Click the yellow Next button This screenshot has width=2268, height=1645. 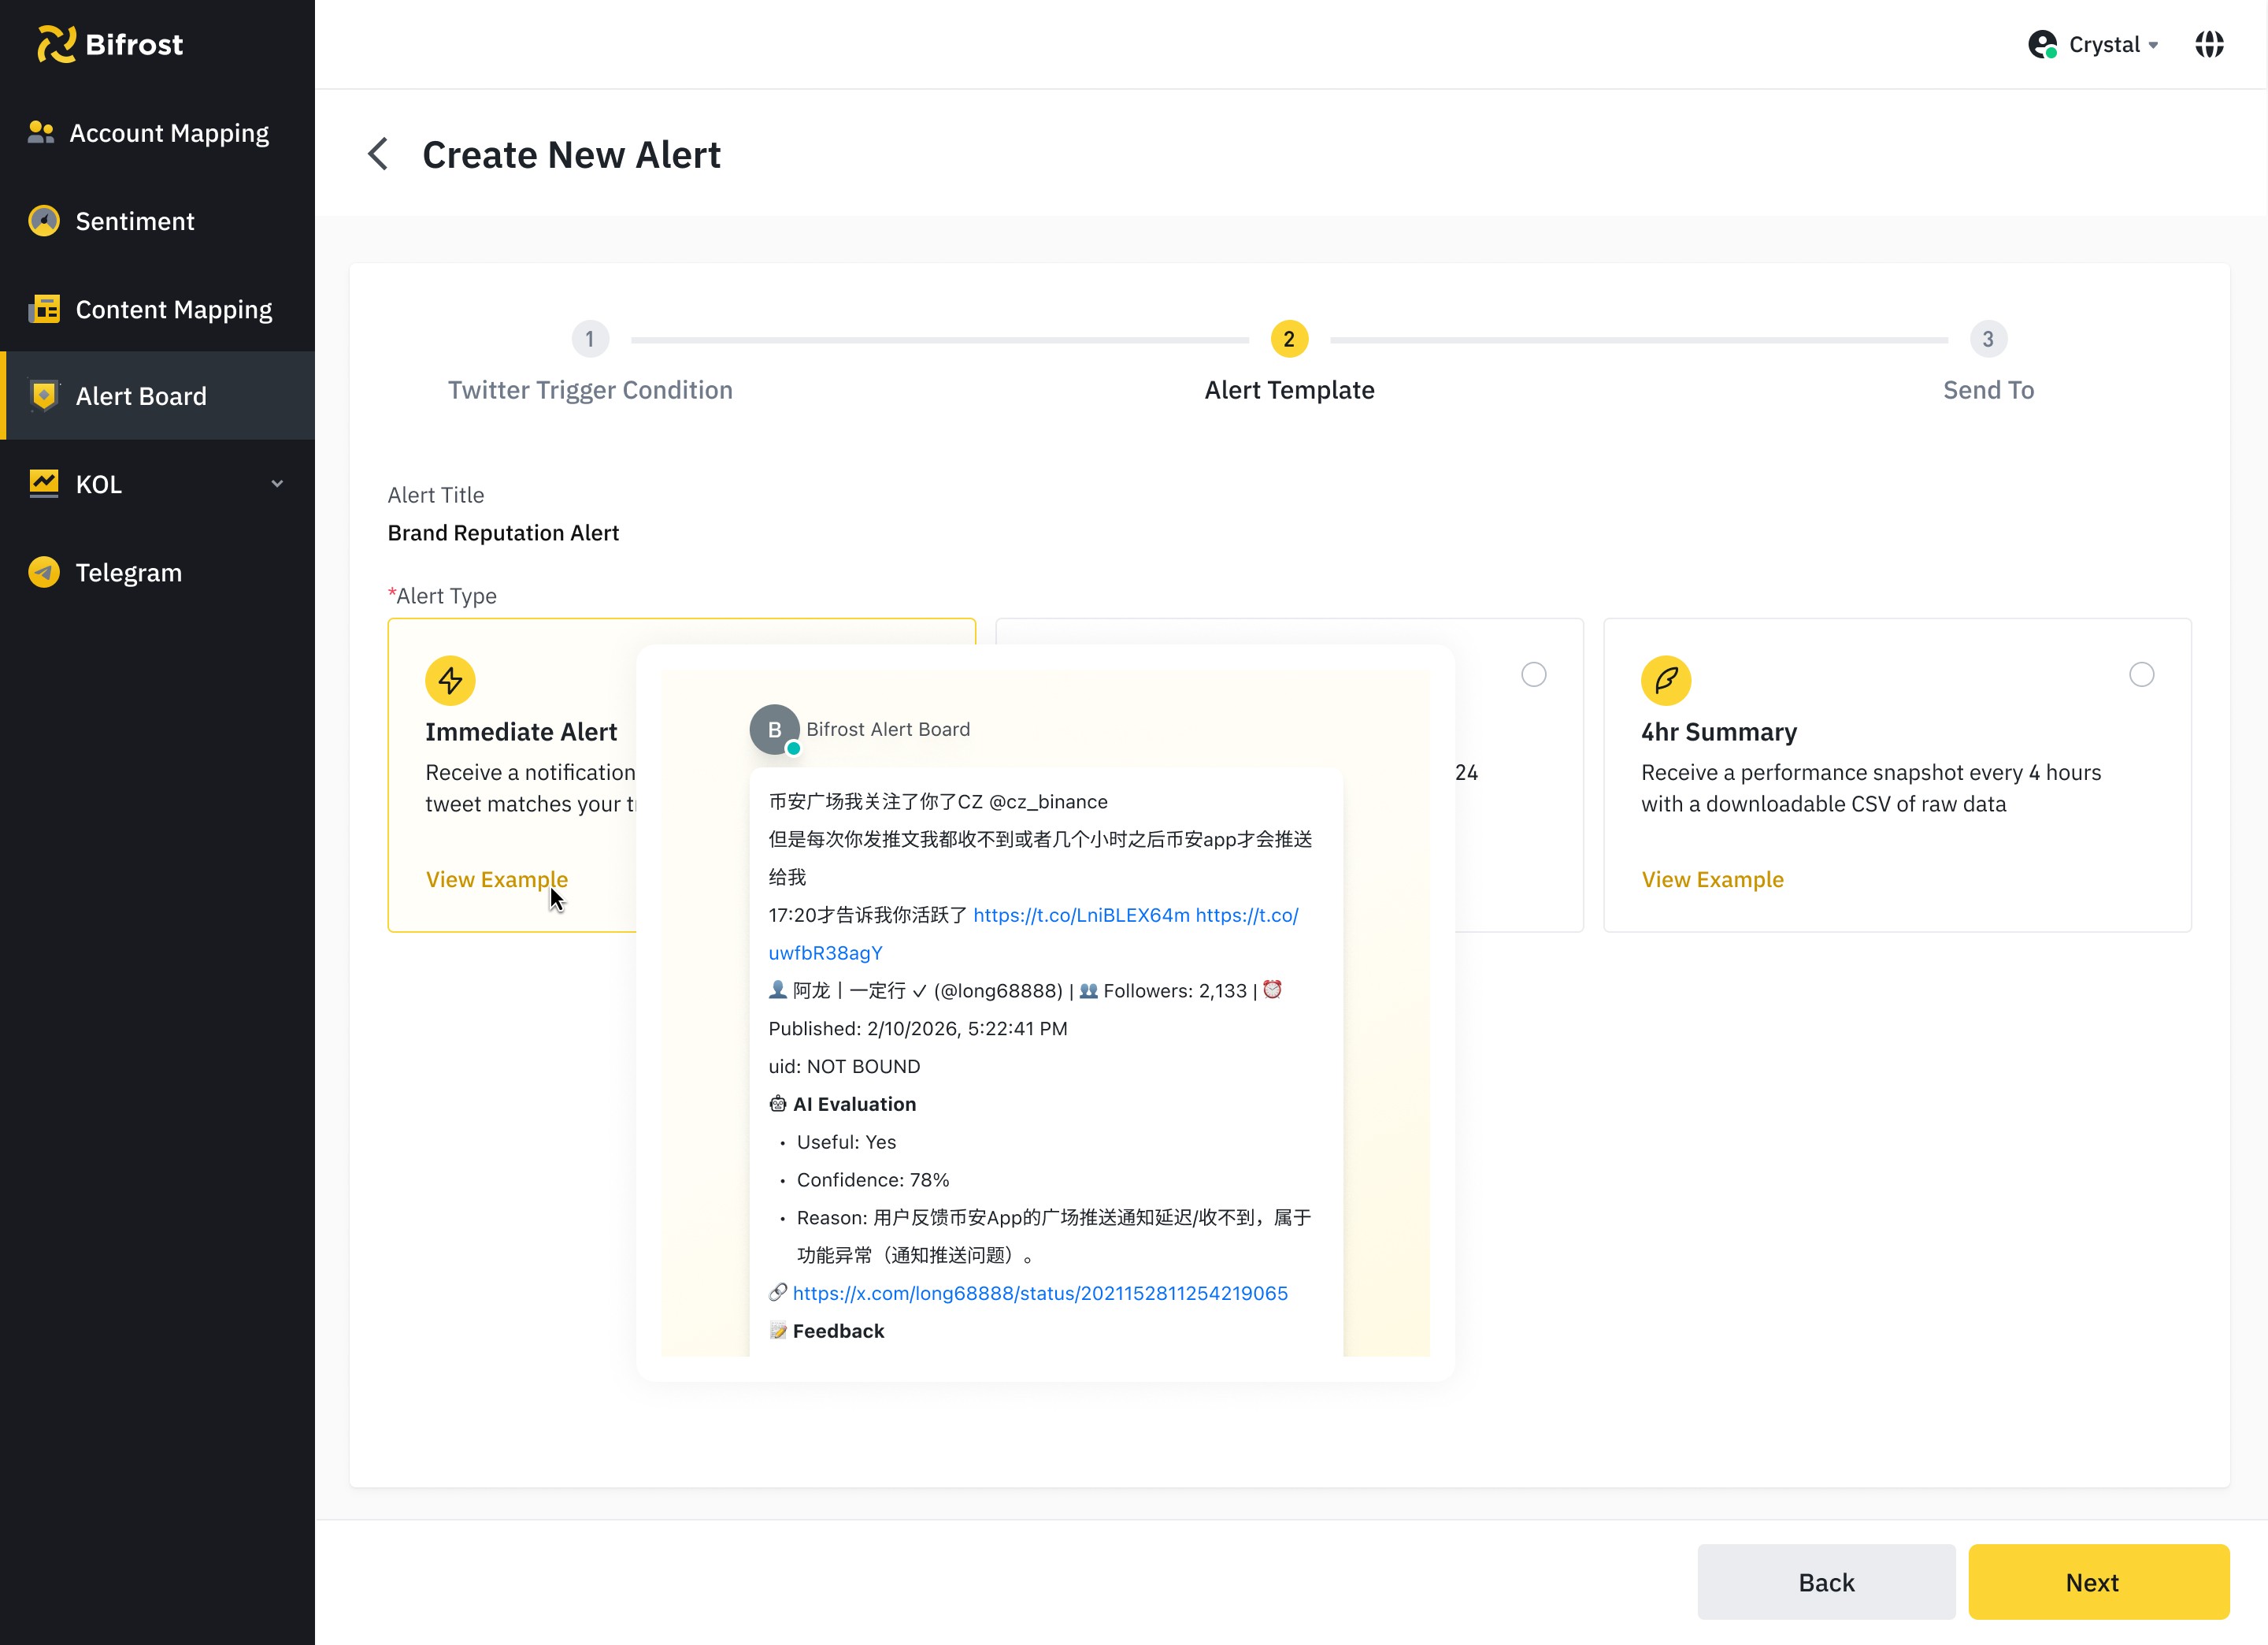pyautogui.click(x=2098, y=1582)
